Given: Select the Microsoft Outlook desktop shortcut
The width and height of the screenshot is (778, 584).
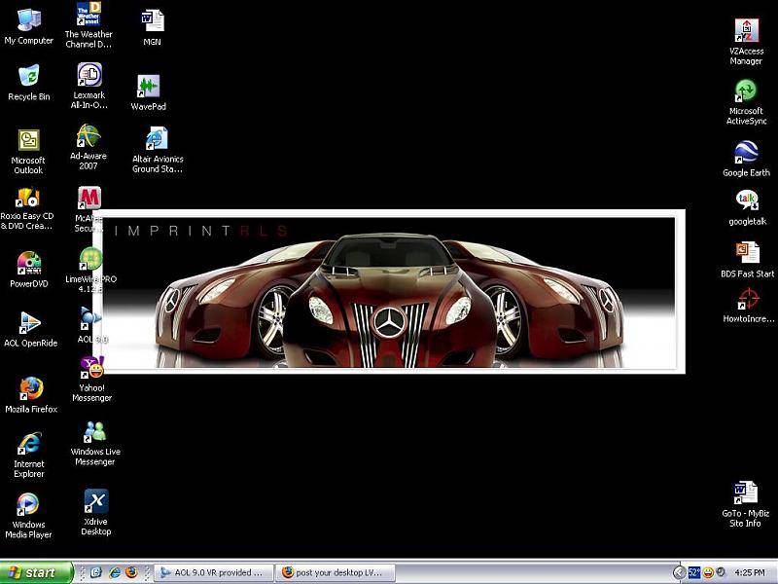Looking at the screenshot, I should tap(28, 151).
